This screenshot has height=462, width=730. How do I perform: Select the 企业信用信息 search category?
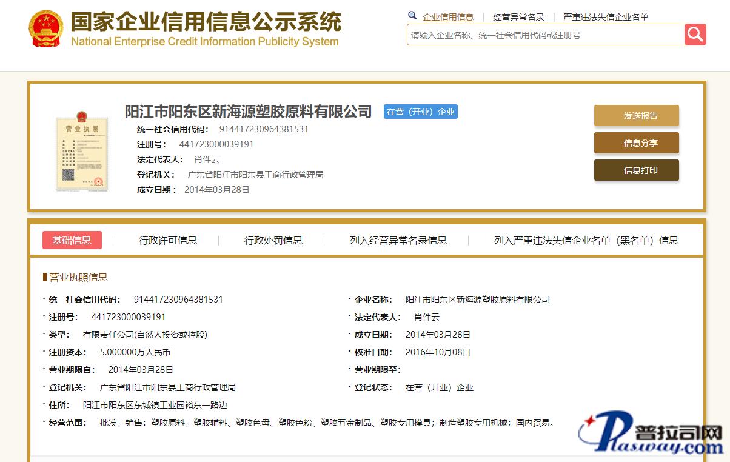pyautogui.click(x=448, y=17)
